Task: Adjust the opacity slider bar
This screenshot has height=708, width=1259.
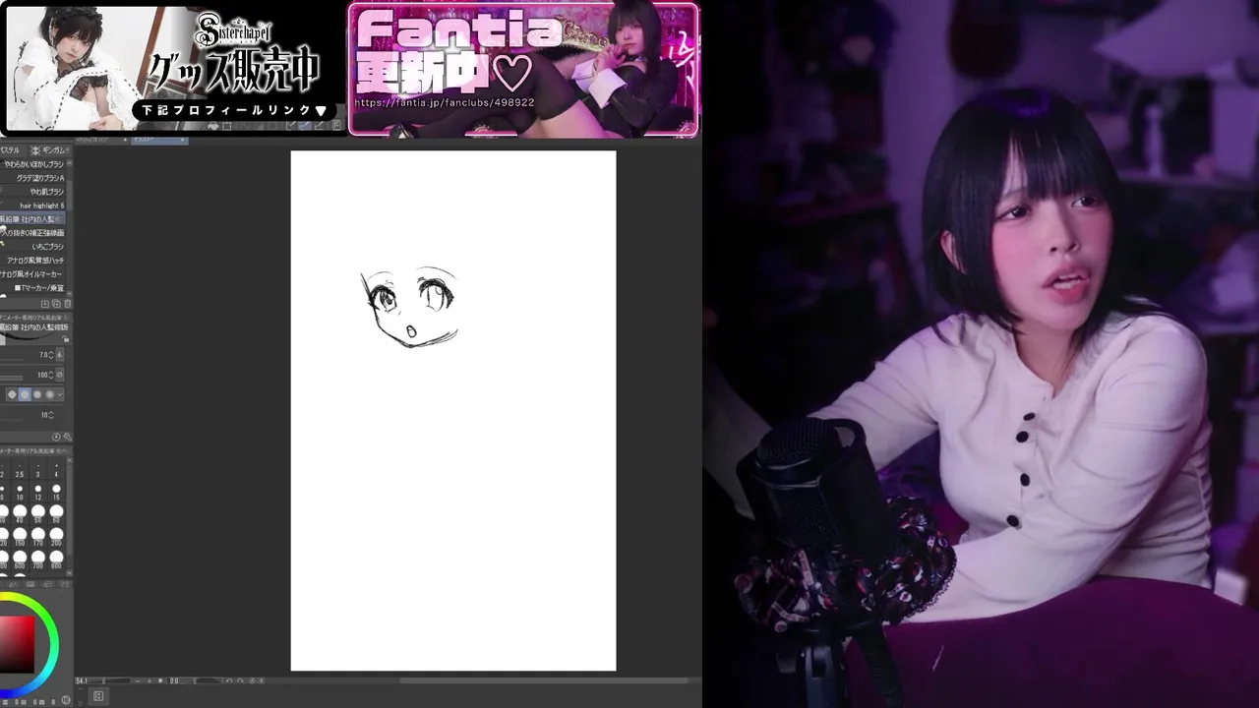Action: [x=12, y=378]
